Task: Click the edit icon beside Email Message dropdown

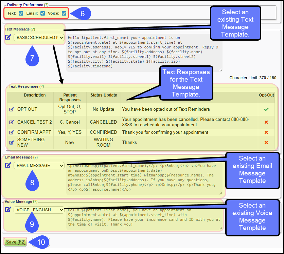Action: point(8,165)
